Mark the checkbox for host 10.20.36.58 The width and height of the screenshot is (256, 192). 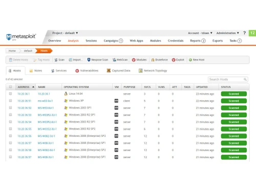(10, 150)
